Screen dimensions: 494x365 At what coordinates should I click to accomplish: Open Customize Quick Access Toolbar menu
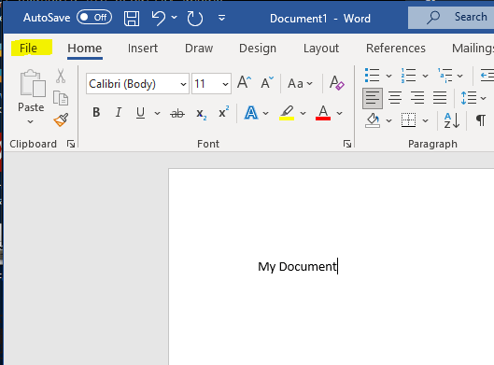click(x=222, y=18)
